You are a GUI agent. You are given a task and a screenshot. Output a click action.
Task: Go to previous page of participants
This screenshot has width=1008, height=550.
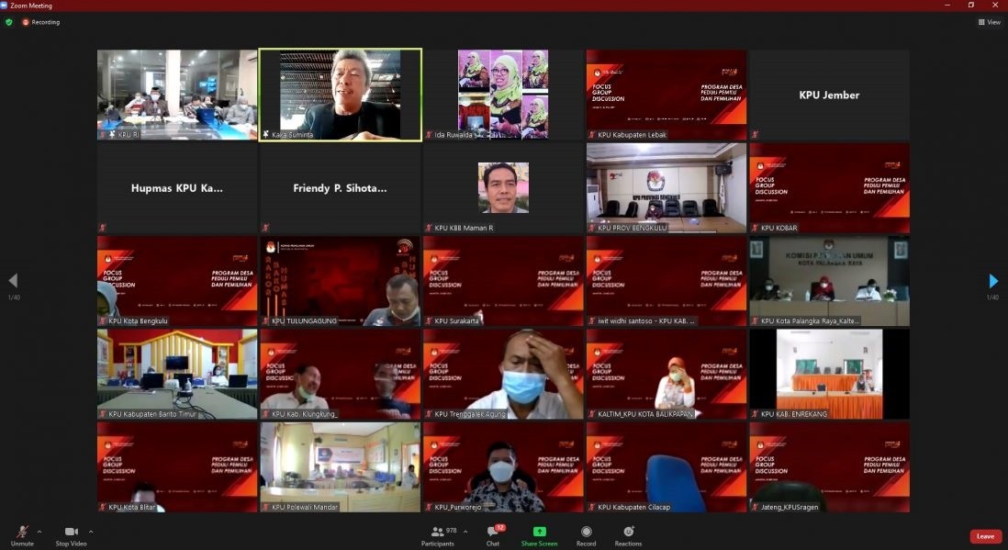tap(13, 281)
